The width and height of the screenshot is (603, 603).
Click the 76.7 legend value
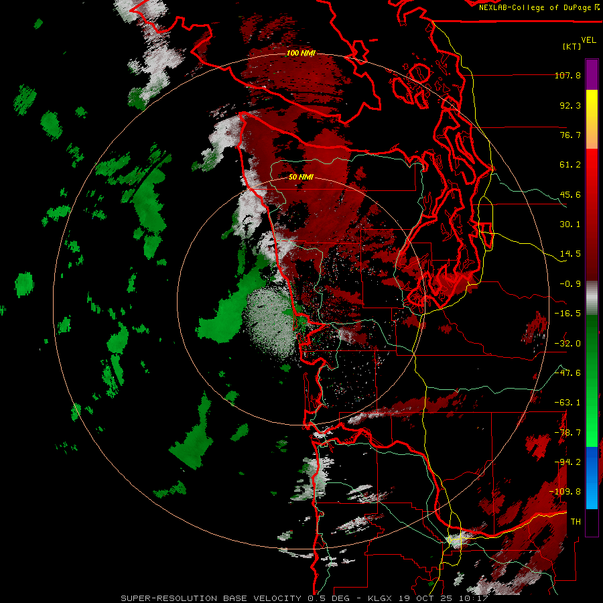pyautogui.click(x=570, y=135)
